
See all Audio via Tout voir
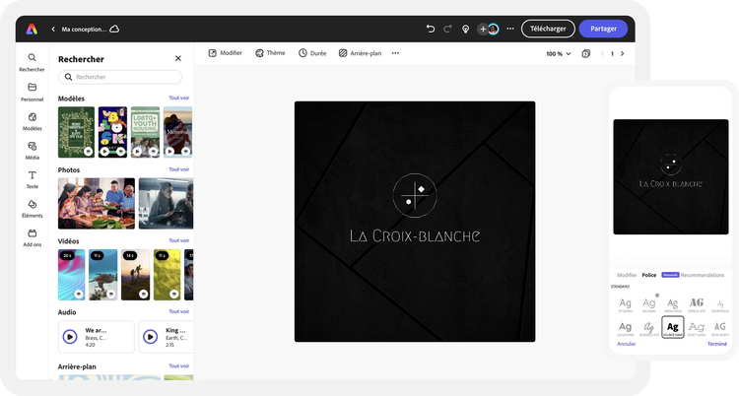[179, 311]
